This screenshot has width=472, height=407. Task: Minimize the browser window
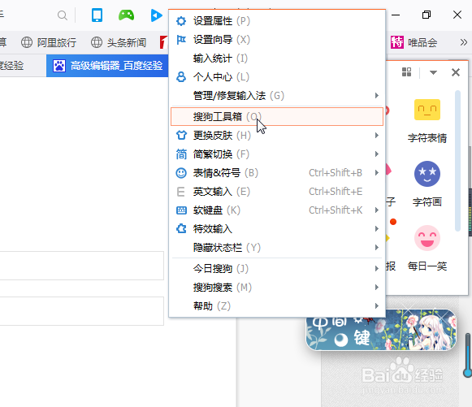click(x=396, y=15)
